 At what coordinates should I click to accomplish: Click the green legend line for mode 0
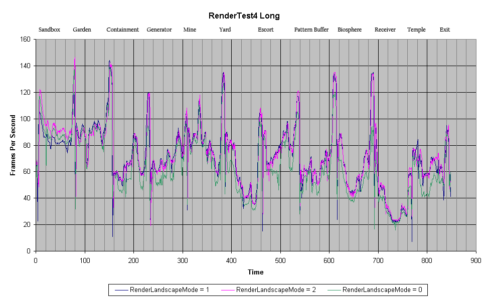point(334,290)
